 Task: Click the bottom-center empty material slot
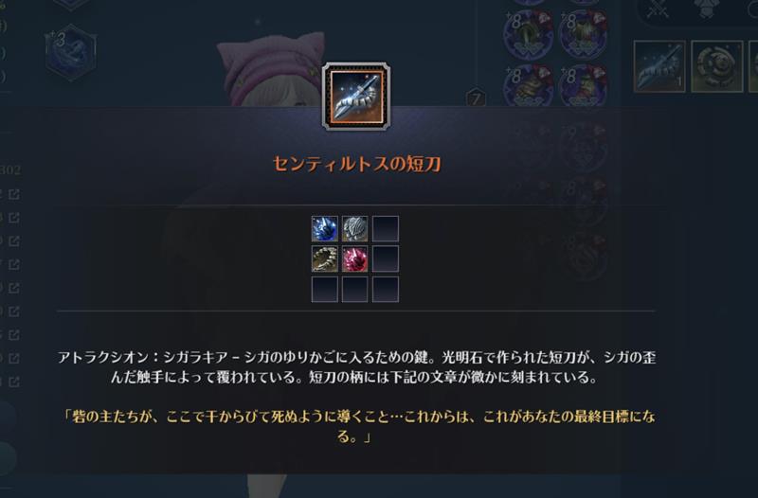(354, 289)
